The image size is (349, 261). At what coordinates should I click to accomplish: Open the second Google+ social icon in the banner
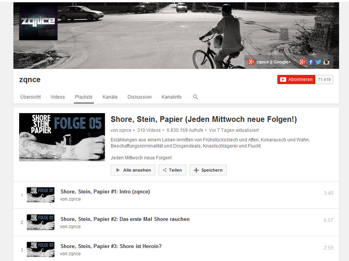click(302, 62)
